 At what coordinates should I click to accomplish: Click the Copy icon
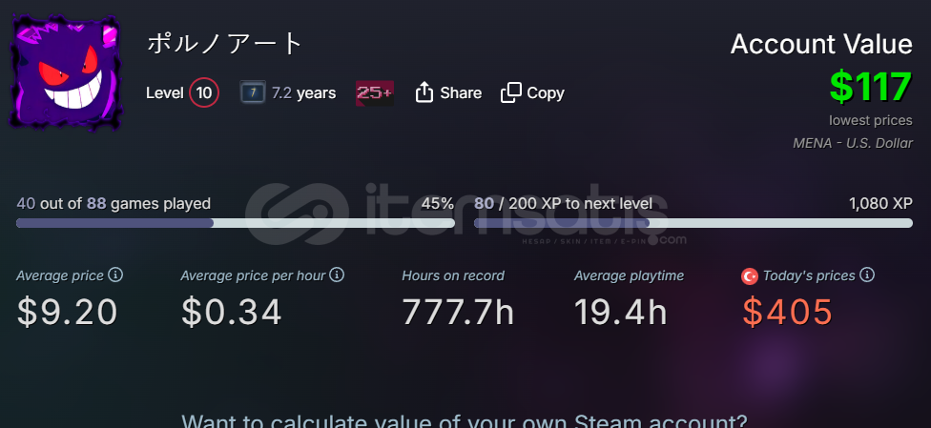[x=510, y=92]
